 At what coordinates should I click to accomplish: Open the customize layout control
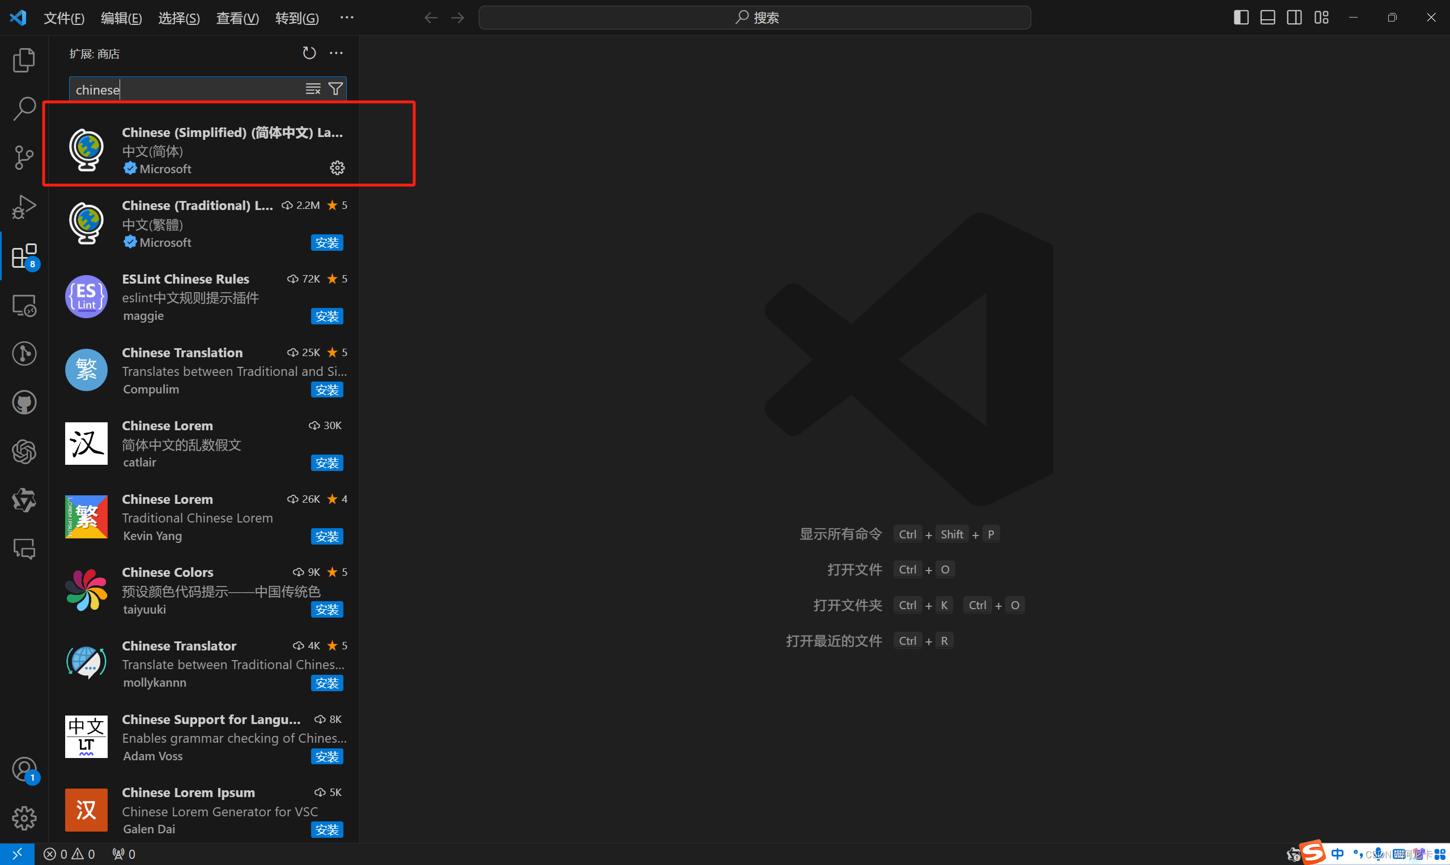click(1322, 18)
